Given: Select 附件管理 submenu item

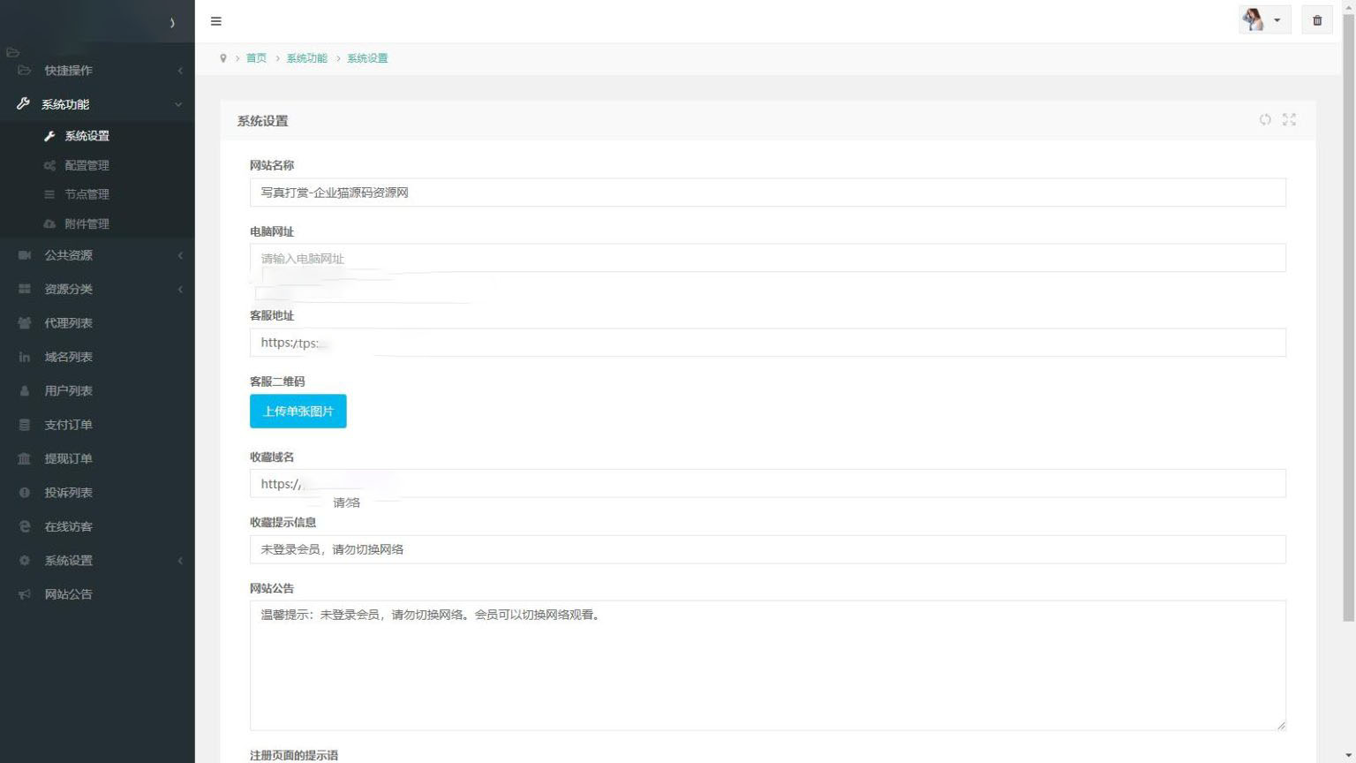Looking at the screenshot, I should pos(87,224).
